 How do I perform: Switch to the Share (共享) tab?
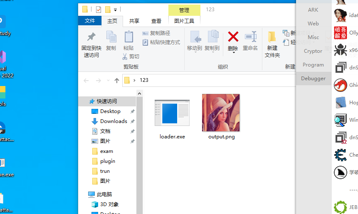pyautogui.click(x=134, y=21)
